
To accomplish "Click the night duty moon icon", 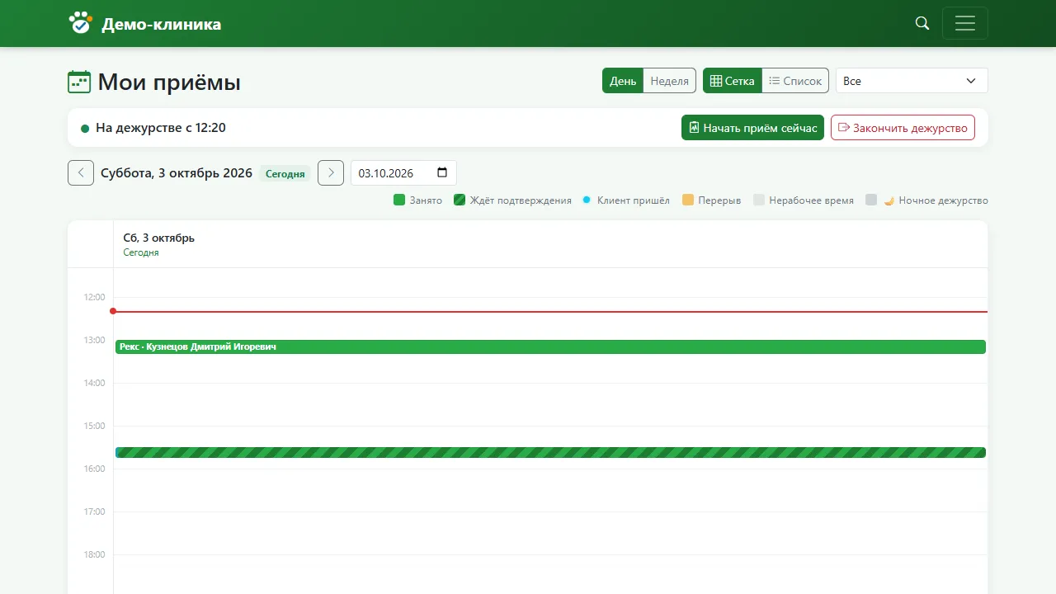I will click(x=889, y=200).
